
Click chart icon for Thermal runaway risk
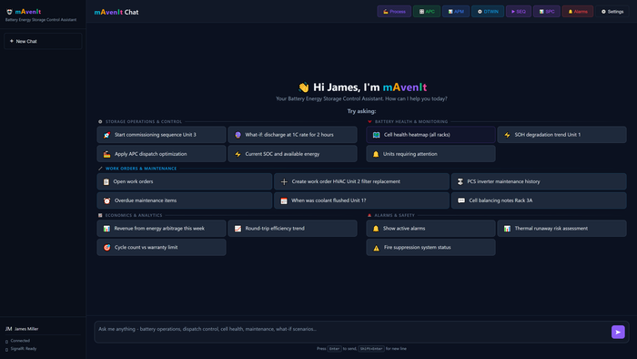507,229
